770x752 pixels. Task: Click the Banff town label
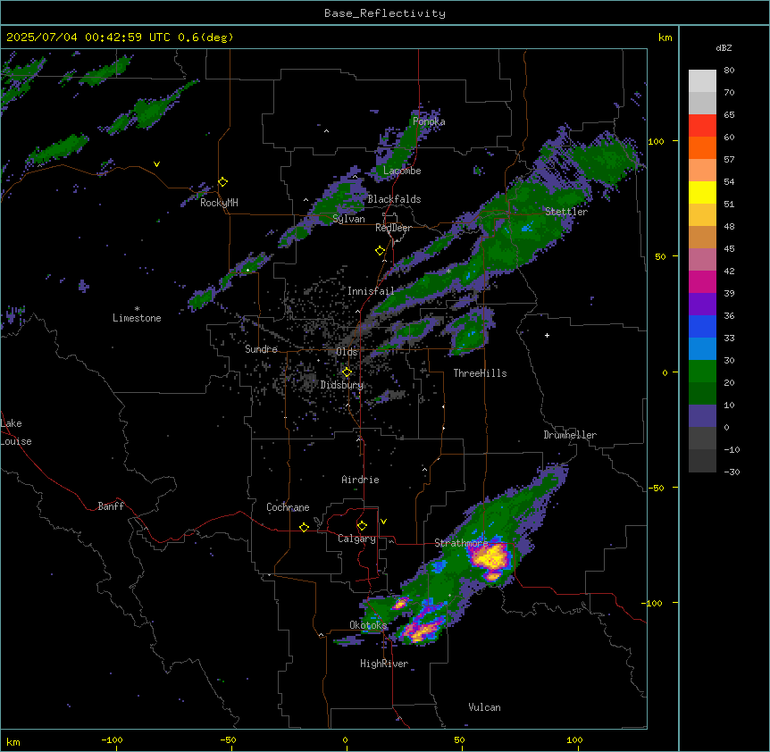[111, 506]
